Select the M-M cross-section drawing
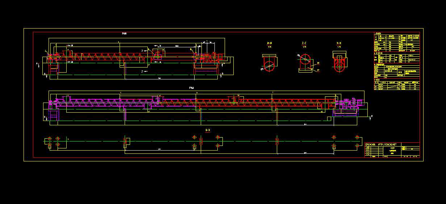This screenshot has height=204, width=446. tap(269, 63)
